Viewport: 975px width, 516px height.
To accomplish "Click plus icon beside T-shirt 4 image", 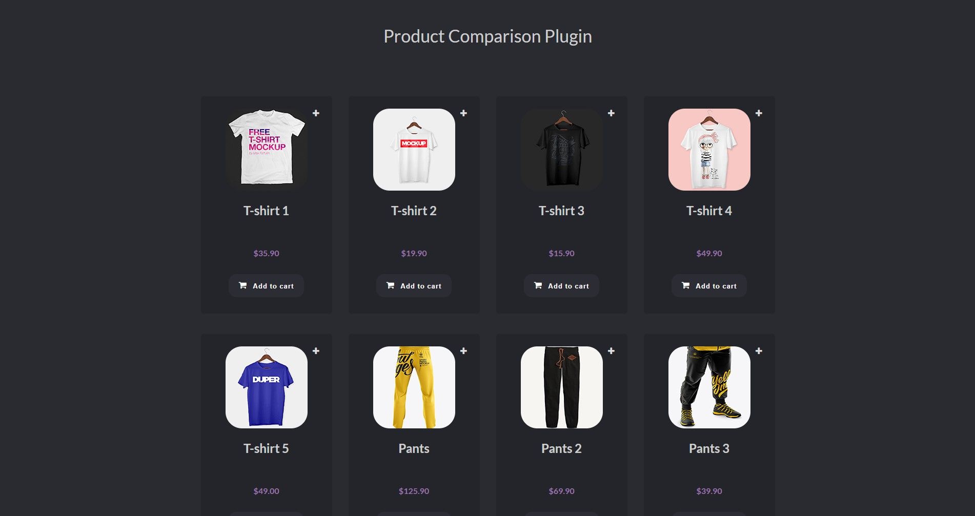I will (x=759, y=113).
